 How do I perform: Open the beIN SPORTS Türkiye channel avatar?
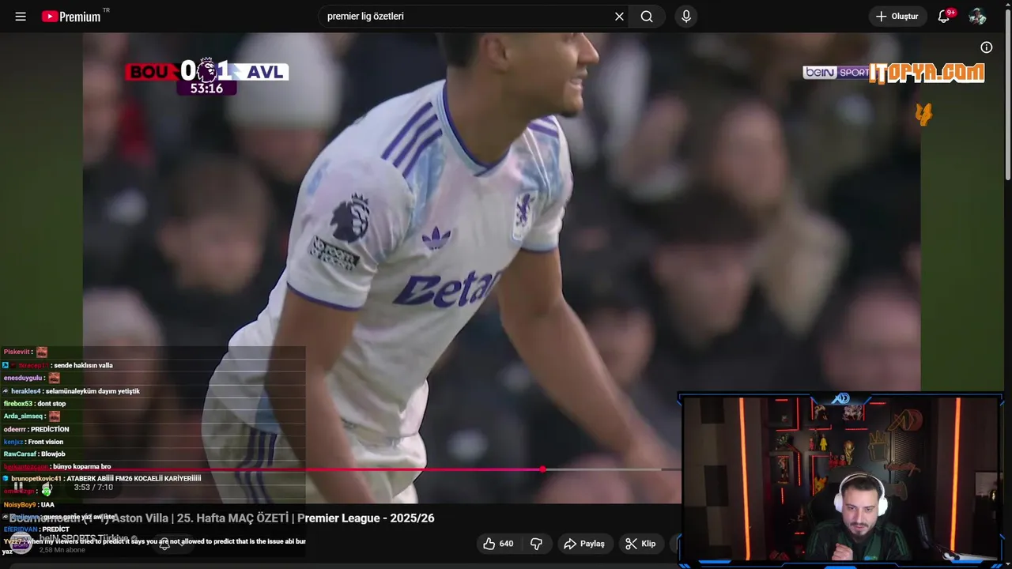(21, 543)
